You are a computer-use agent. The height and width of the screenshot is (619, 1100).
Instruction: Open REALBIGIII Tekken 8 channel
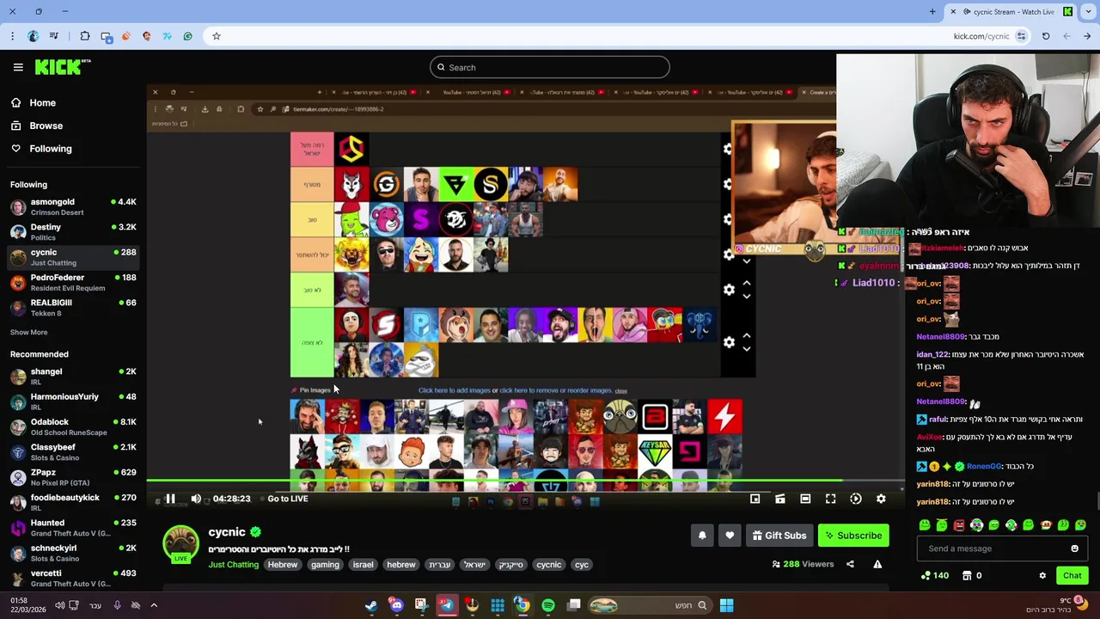click(73, 308)
